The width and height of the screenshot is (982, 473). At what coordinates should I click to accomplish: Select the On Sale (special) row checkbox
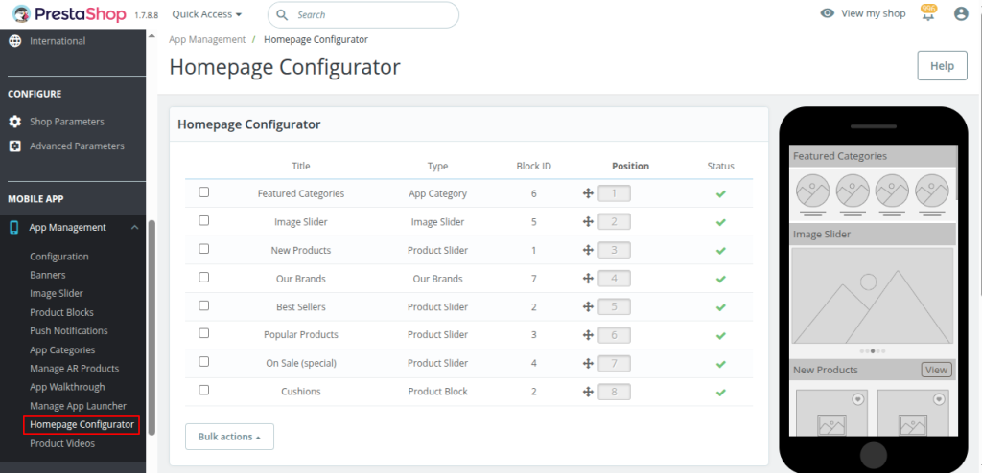(203, 361)
